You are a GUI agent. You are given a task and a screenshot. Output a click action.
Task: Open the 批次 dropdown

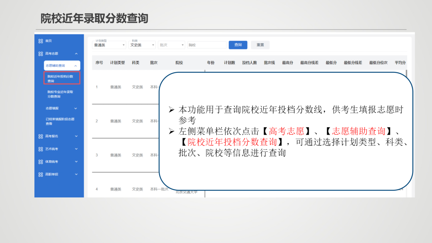(x=171, y=45)
